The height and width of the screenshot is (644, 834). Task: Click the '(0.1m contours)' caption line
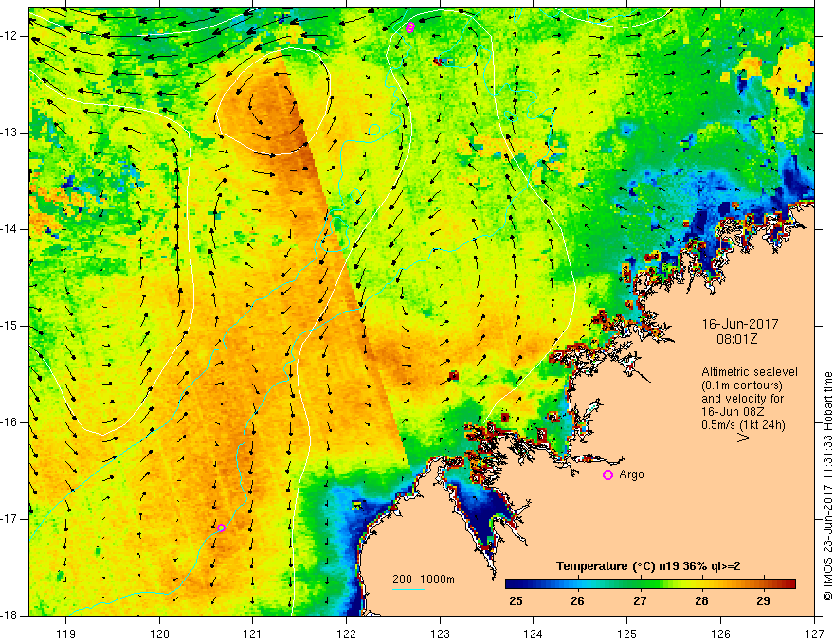pyautogui.click(x=742, y=385)
